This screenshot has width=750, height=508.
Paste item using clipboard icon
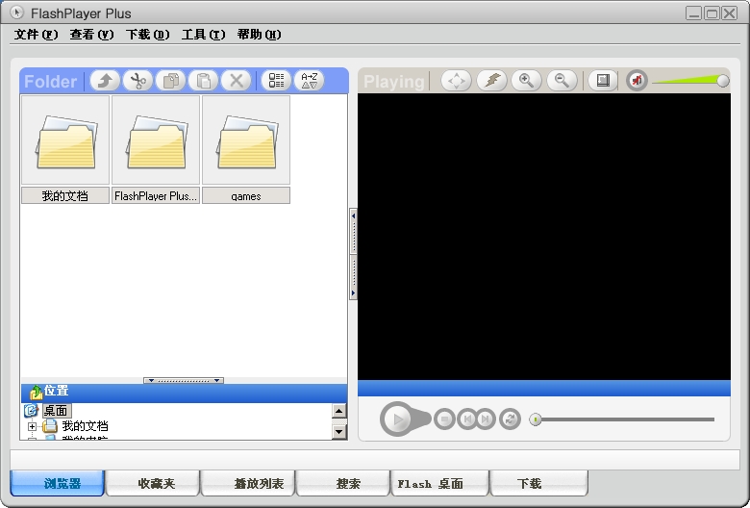[x=203, y=81]
